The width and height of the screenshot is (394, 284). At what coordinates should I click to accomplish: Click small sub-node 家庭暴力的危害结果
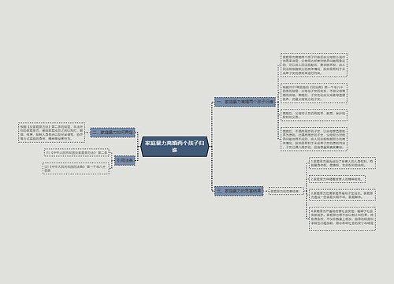click(286, 191)
